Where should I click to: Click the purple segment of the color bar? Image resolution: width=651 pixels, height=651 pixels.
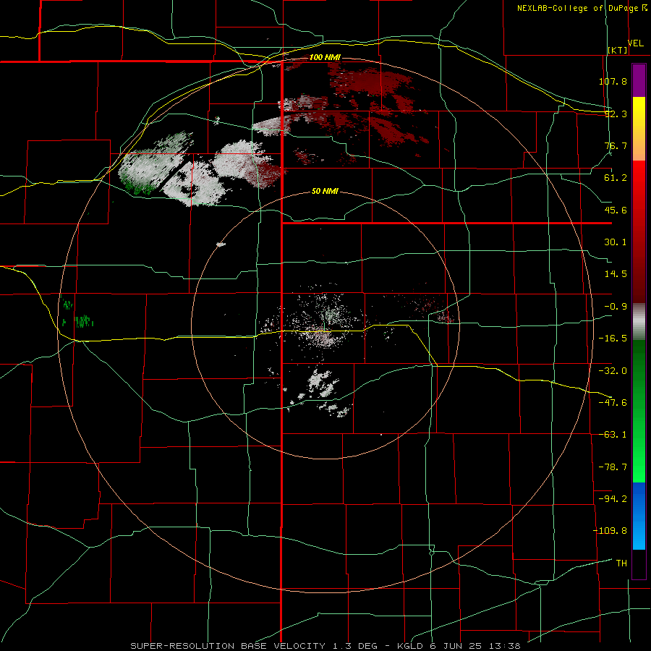pyautogui.click(x=639, y=80)
